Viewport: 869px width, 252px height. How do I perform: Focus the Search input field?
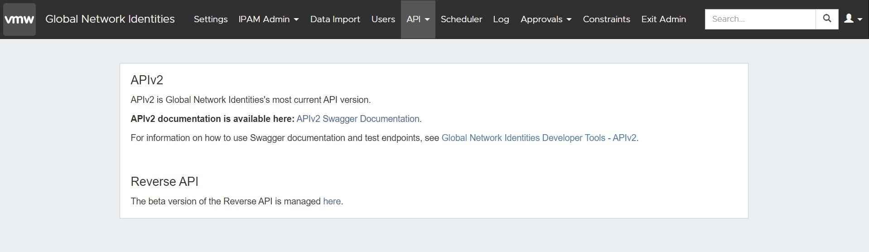pos(760,19)
